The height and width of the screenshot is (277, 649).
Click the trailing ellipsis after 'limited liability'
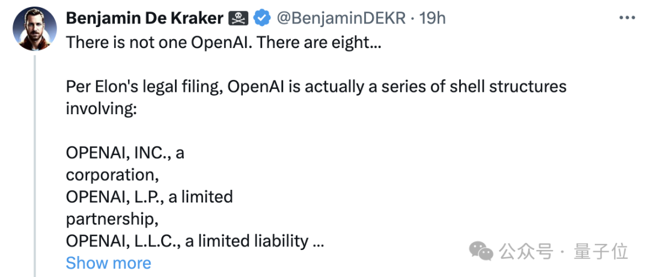click(318, 241)
